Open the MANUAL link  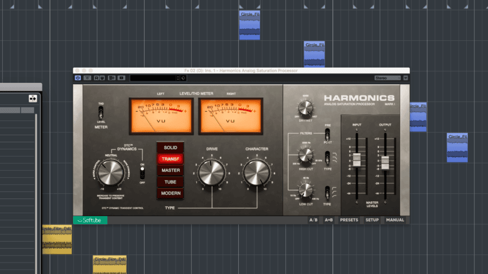coord(395,220)
